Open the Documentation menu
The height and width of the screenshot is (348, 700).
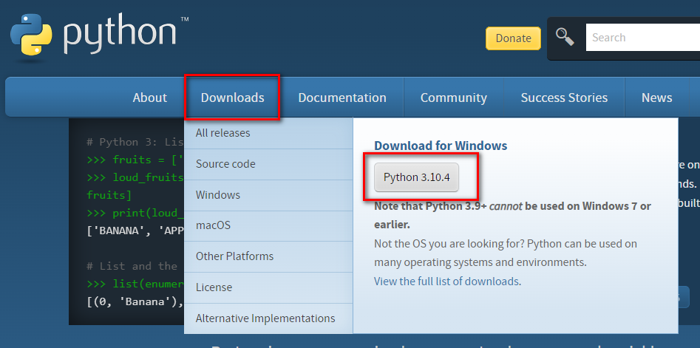pos(341,98)
